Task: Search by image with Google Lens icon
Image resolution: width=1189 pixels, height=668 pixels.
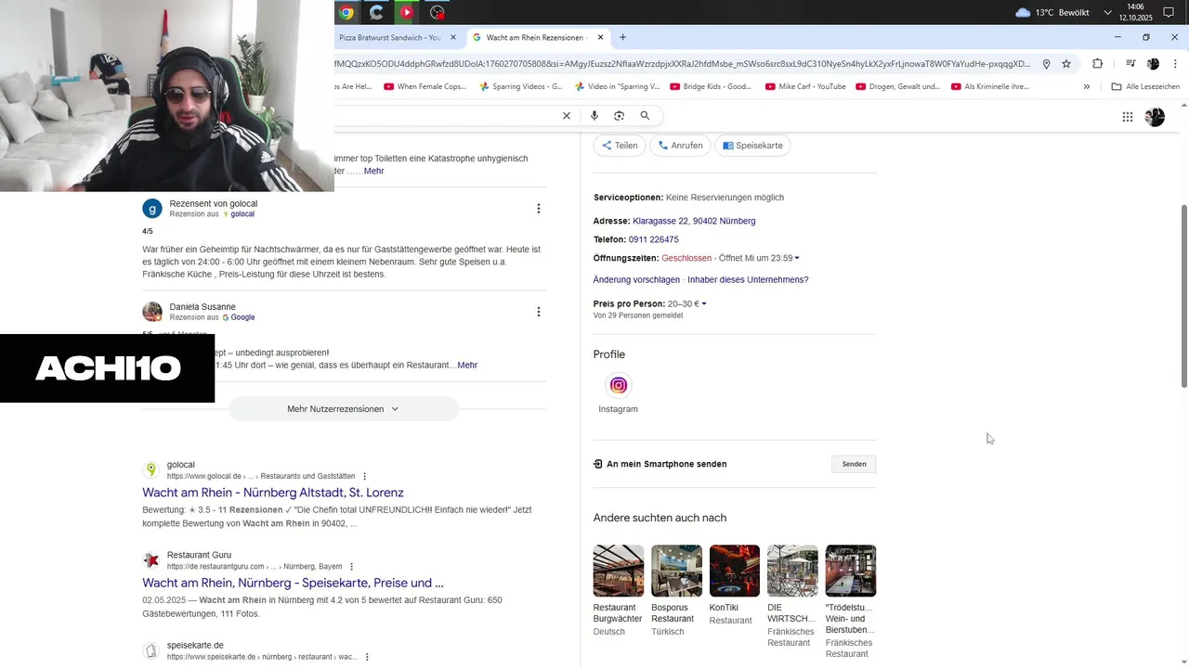Action: point(620,116)
